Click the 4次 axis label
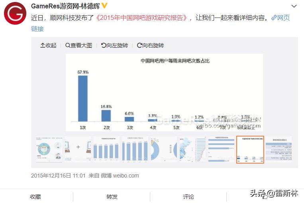This screenshot has height=203, width=304. point(153,128)
